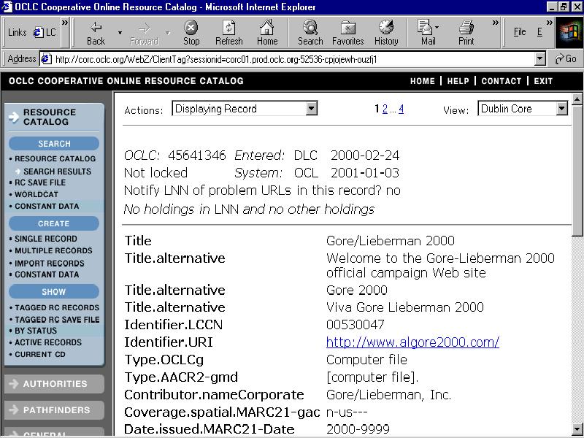Click the LCCN value 00530047

[355, 325]
